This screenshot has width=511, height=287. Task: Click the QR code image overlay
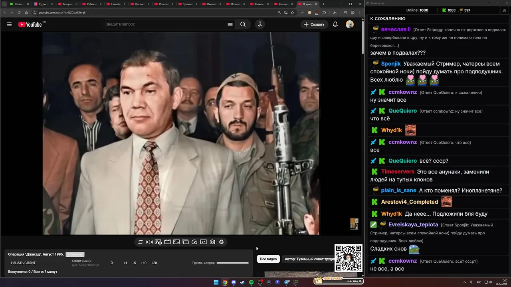click(x=348, y=258)
